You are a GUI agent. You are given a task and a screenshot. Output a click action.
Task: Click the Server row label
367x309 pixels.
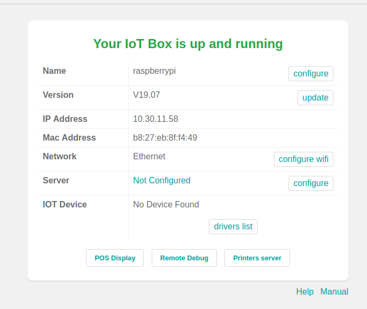coord(56,180)
